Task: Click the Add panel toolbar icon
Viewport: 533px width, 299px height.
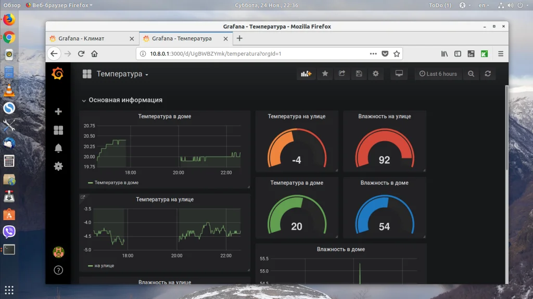Action: coord(306,74)
